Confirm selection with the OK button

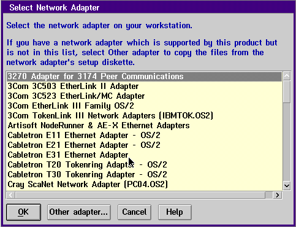(23, 212)
